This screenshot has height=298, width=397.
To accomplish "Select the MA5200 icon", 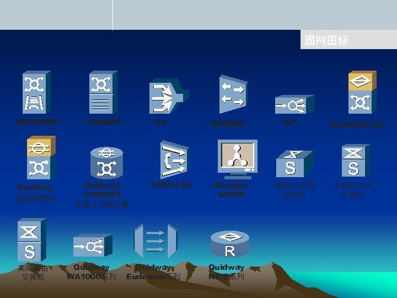I will pyautogui.click(x=233, y=94).
